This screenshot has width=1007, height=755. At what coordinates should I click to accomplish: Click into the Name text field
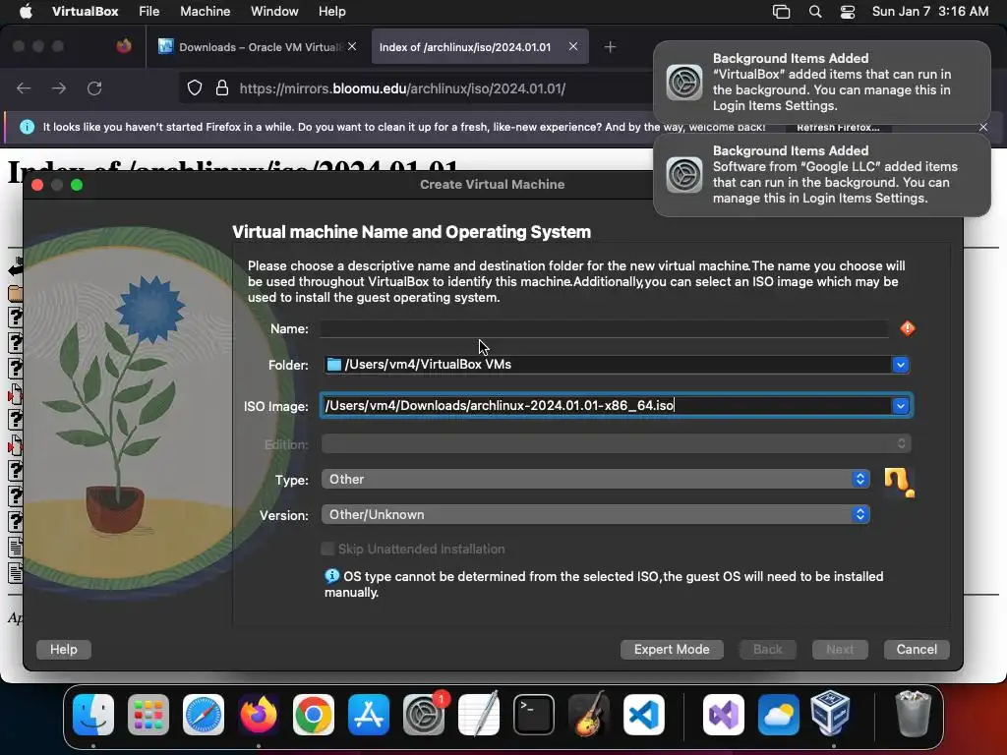click(x=605, y=328)
